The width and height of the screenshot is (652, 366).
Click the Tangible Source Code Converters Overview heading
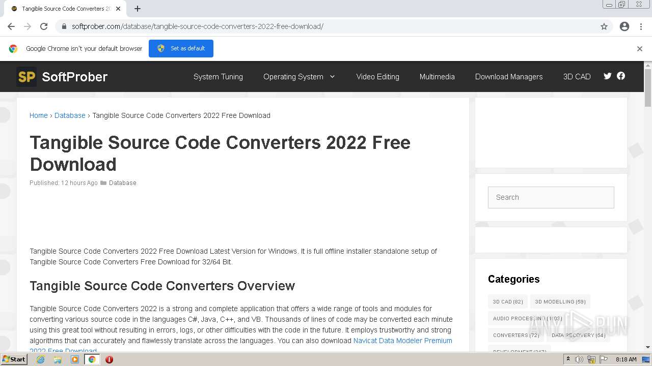click(162, 286)
